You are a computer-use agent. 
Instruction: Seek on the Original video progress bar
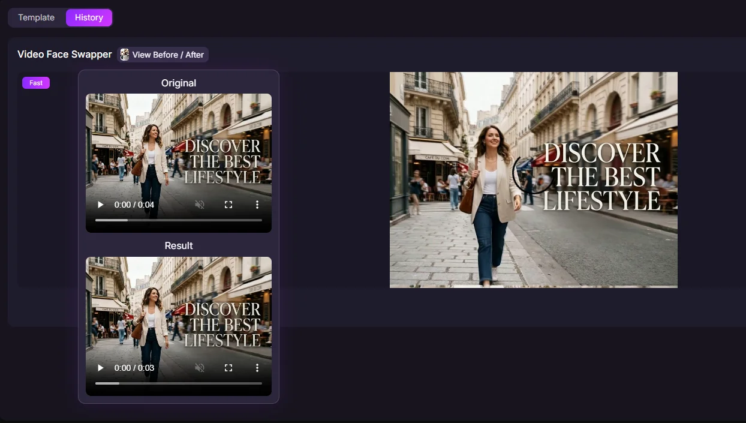(179, 220)
